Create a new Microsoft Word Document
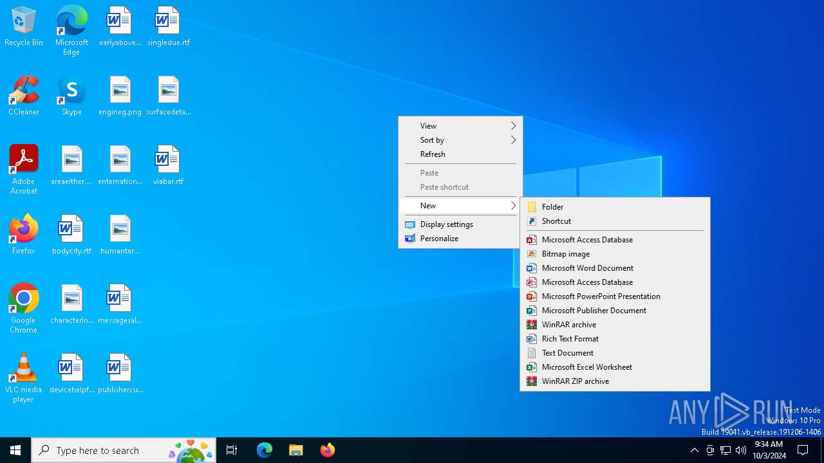This screenshot has height=463, width=824. point(615,268)
